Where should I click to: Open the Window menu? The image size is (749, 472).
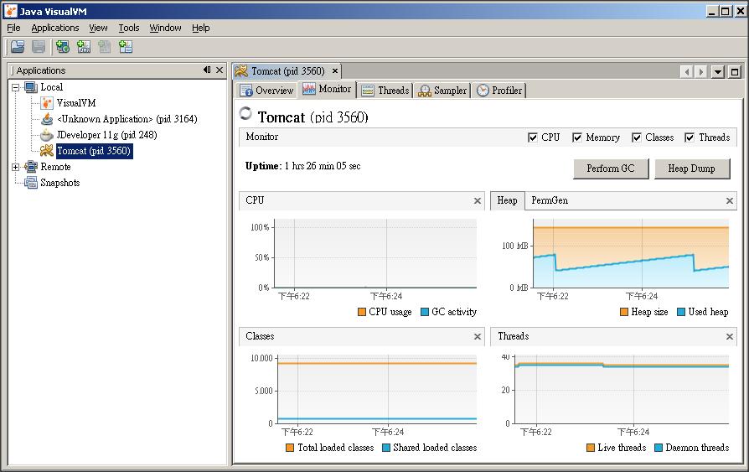tap(165, 28)
